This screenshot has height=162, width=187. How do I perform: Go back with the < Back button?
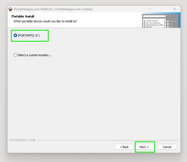[x=124, y=147]
